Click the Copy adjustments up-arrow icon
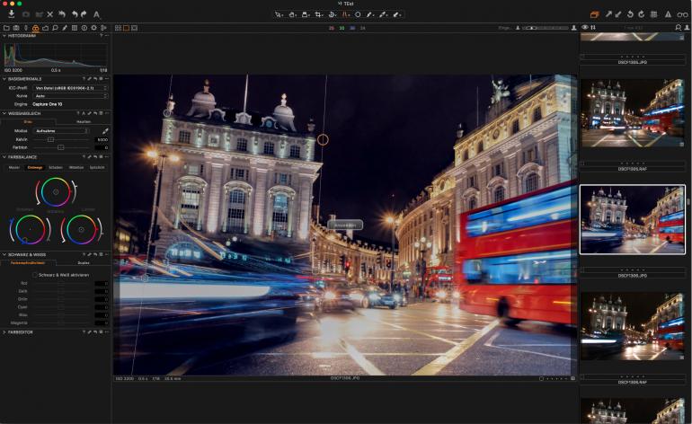The image size is (692, 424). pos(608,14)
